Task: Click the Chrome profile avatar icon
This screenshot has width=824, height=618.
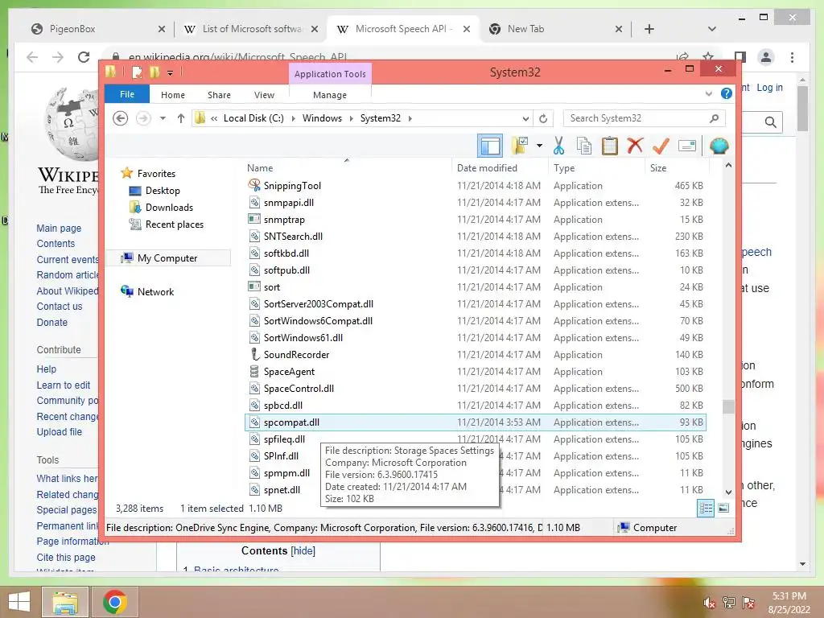Action: [x=766, y=57]
